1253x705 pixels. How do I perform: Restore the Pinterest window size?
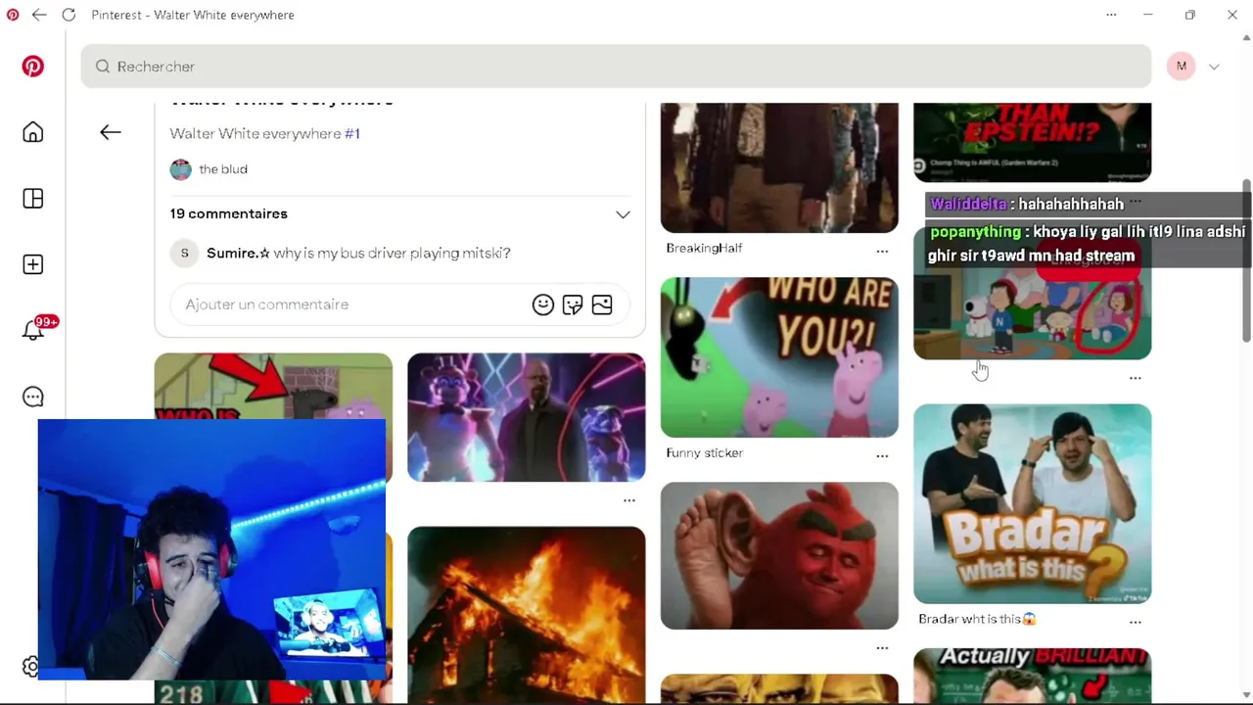point(1190,15)
